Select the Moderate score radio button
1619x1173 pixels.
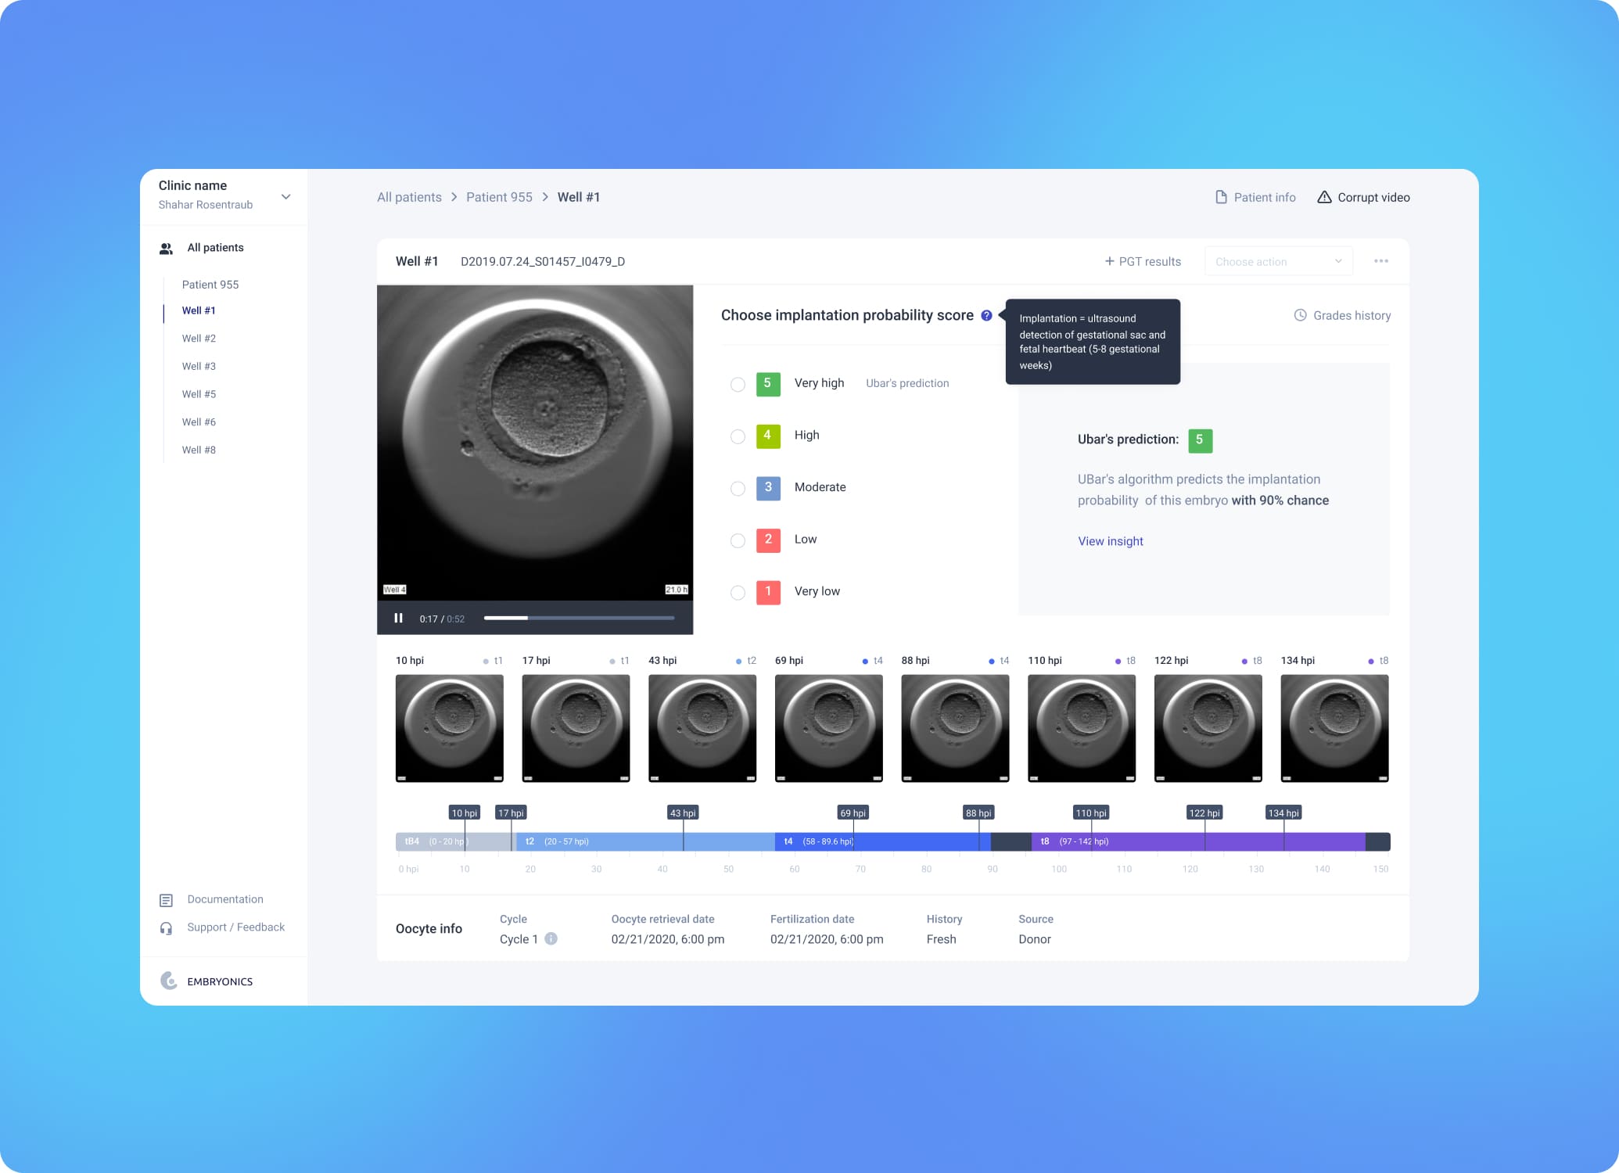click(x=738, y=489)
